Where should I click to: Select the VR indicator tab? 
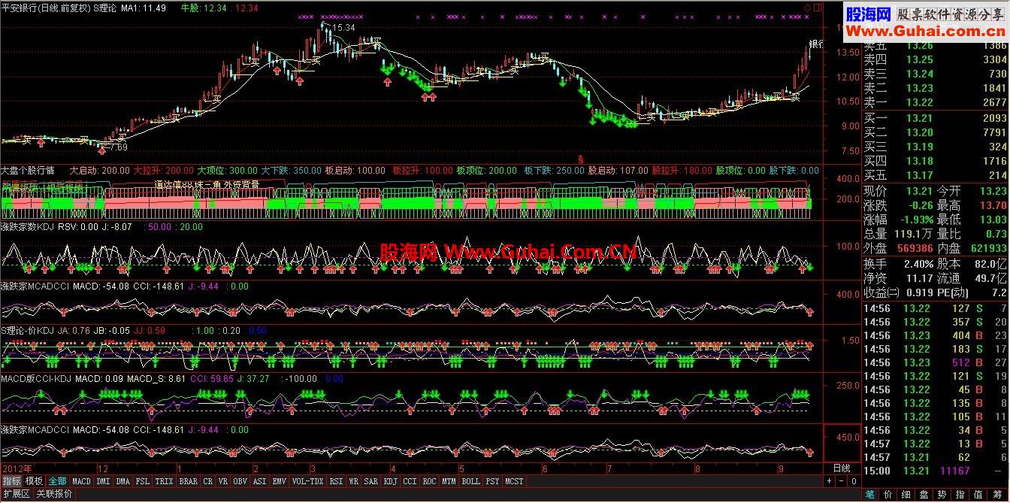(x=222, y=481)
